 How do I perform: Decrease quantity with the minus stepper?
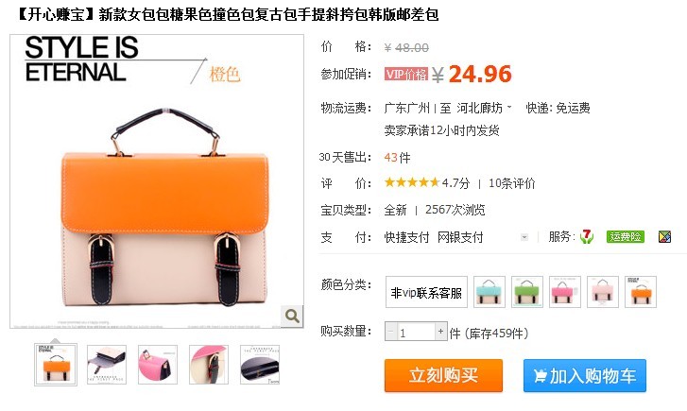pyautogui.click(x=391, y=332)
